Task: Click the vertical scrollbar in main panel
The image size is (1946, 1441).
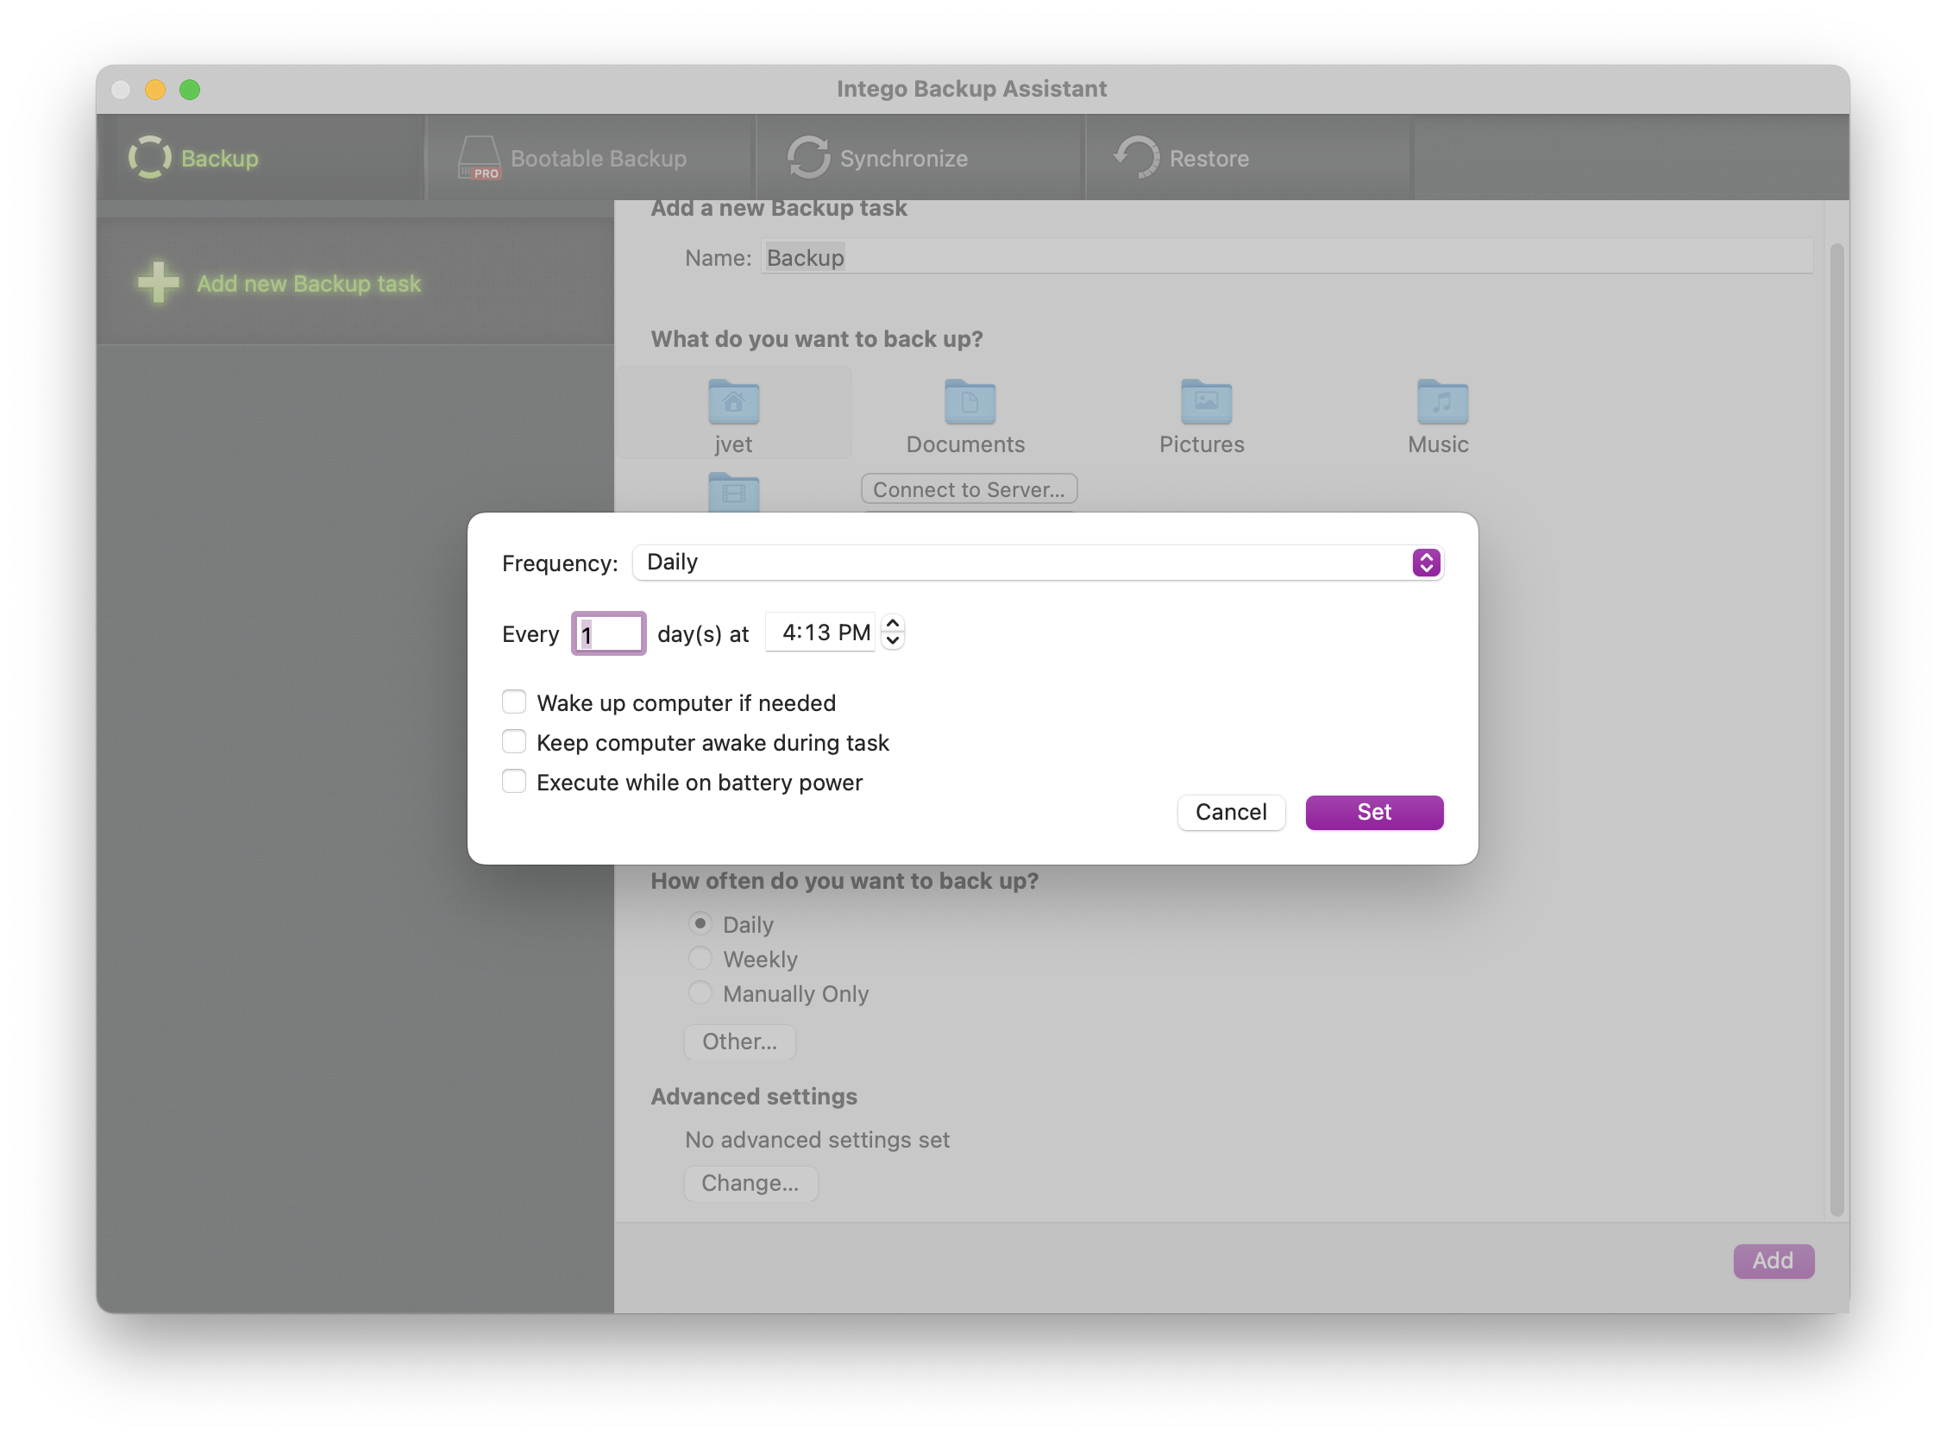Action: tap(1836, 728)
